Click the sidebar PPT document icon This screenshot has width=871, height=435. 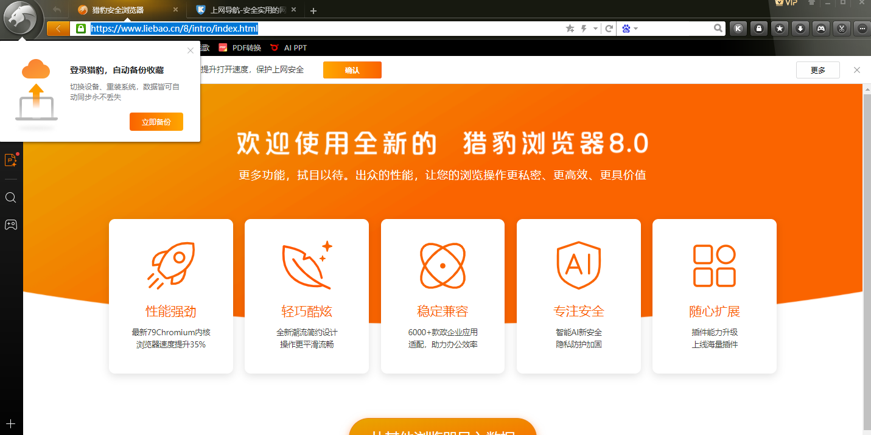11,160
